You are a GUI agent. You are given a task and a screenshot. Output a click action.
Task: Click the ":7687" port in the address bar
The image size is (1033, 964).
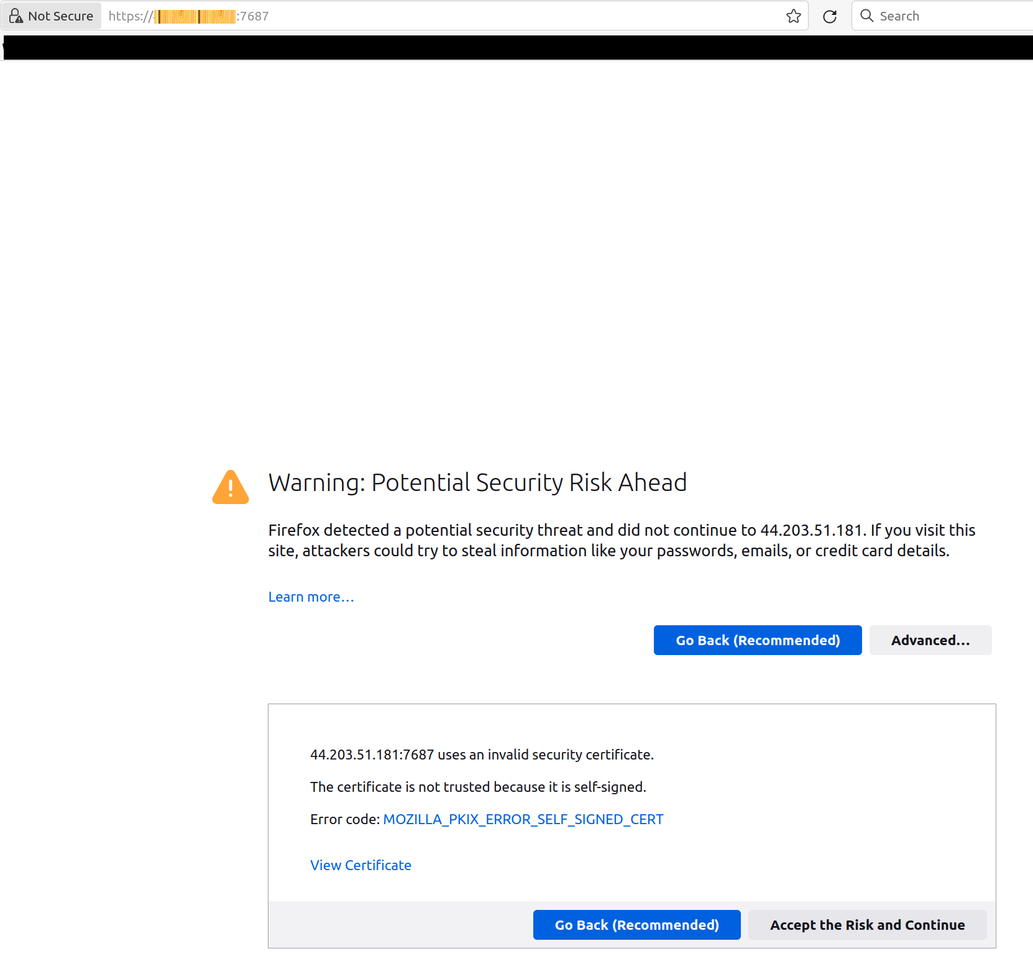[253, 16]
